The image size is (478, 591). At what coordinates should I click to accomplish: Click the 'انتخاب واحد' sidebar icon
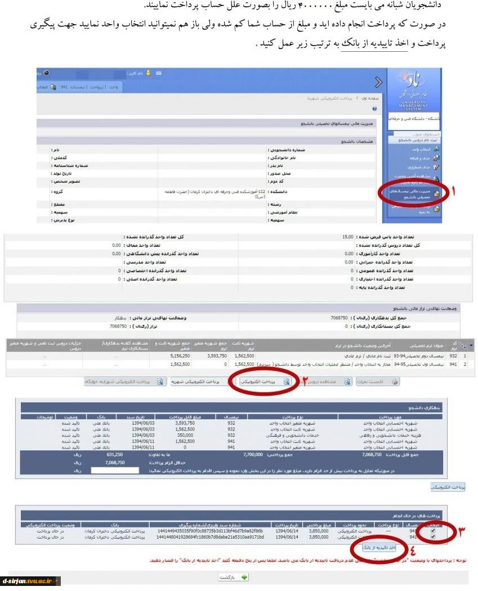coord(436,149)
